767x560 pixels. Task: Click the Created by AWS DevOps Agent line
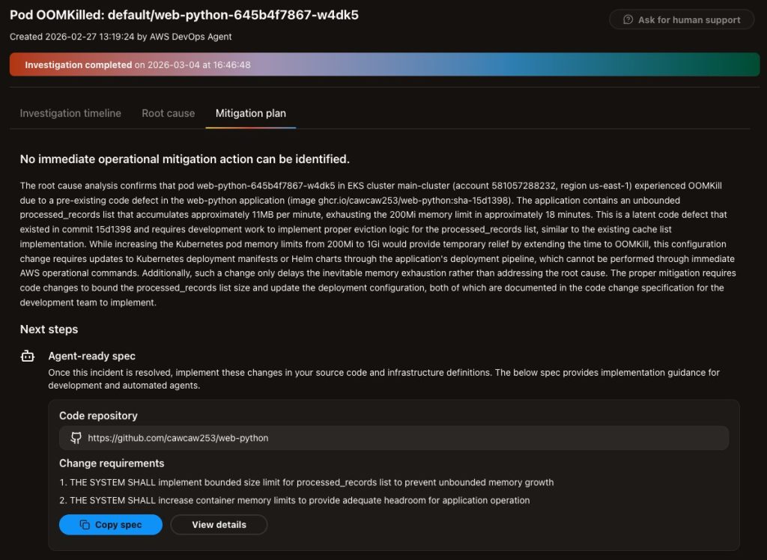(121, 36)
